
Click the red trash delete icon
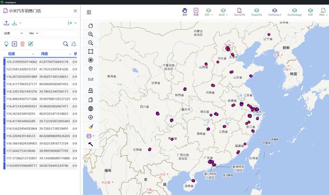pos(23,44)
